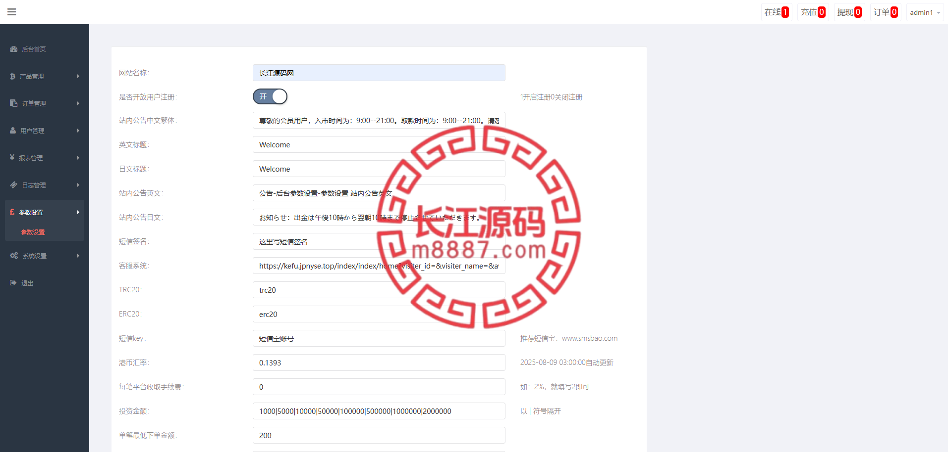
Task: Click the 客服系统 URL input field
Action: 379,266
